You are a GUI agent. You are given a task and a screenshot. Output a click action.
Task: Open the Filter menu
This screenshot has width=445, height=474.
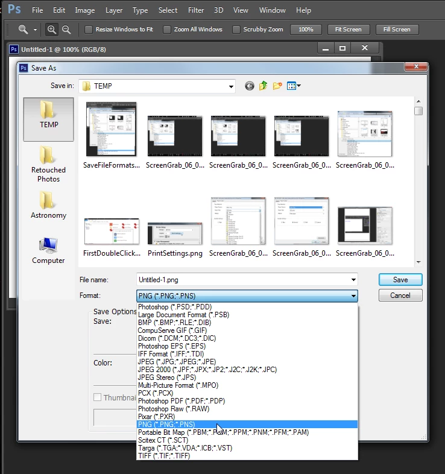196,10
